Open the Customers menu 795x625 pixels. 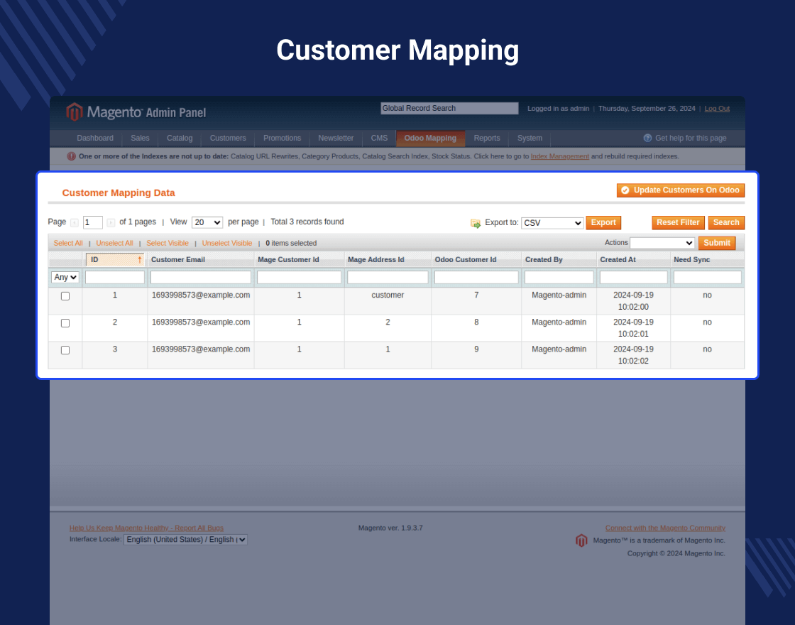click(228, 138)
